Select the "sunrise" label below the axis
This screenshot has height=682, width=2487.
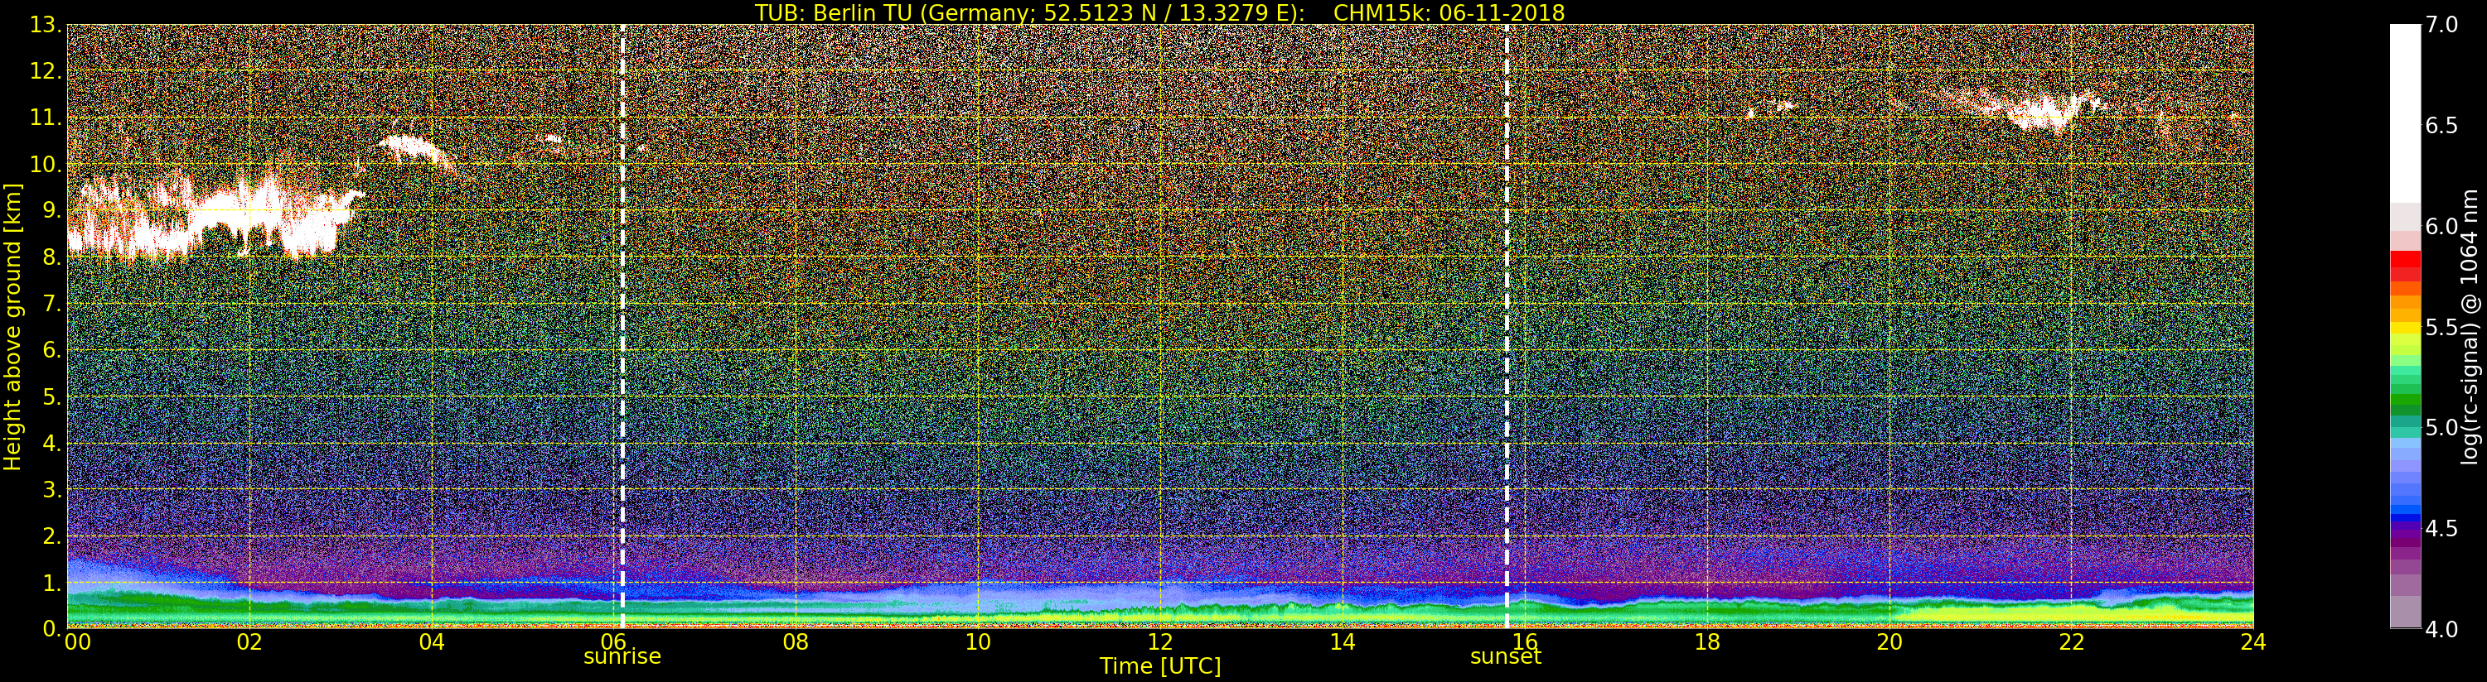[622, 657]
